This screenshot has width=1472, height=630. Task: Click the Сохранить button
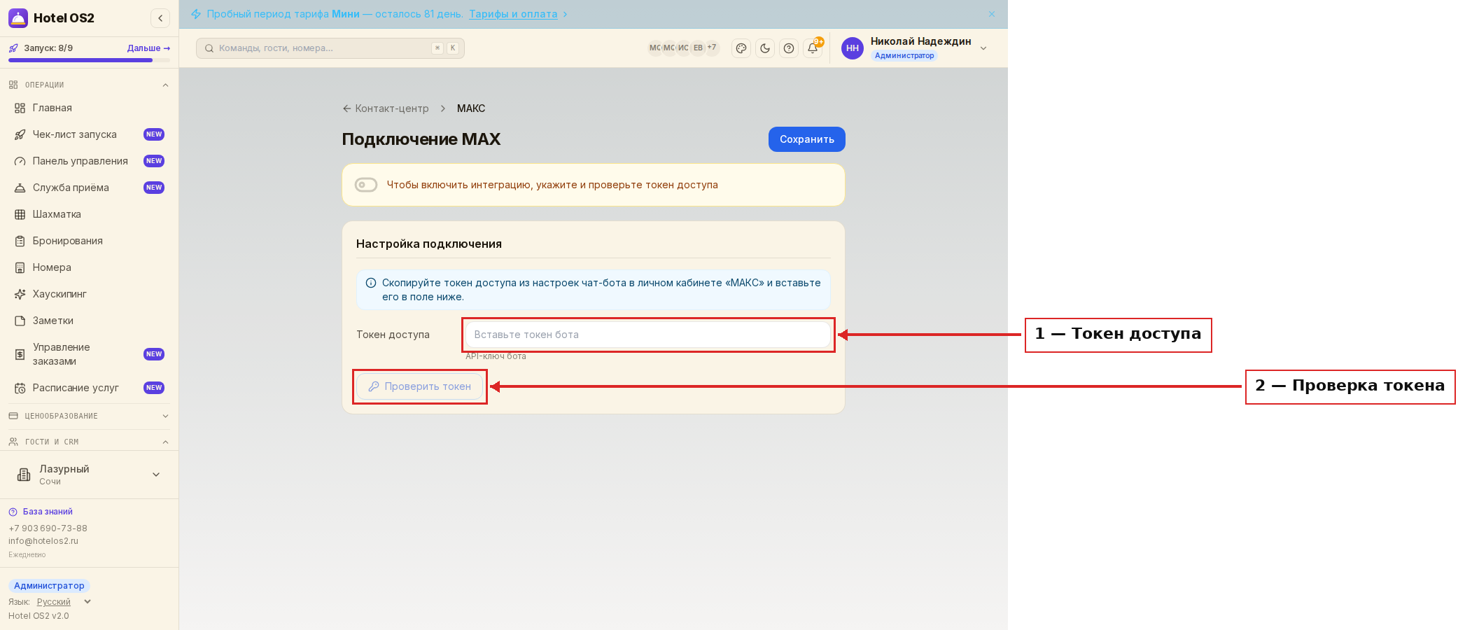pos(806,139)
